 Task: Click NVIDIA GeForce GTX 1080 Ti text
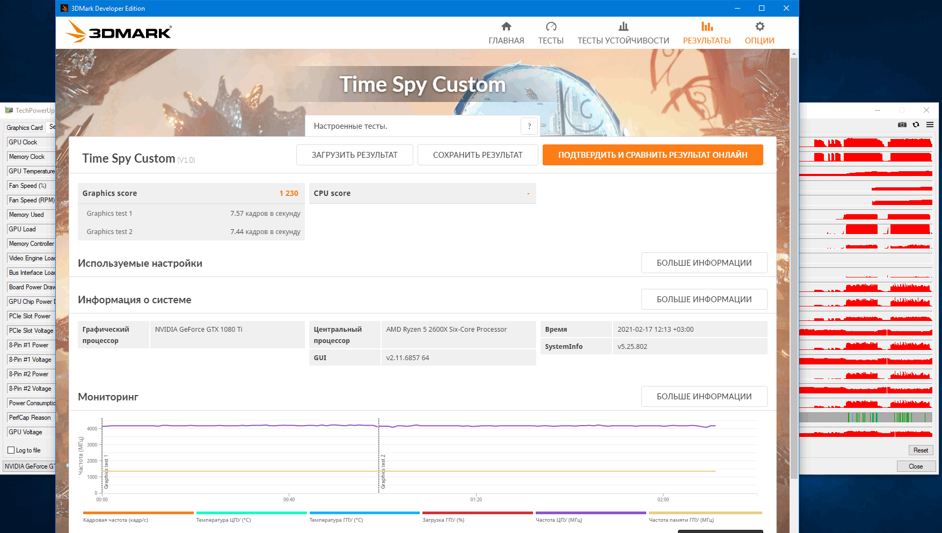tap(199, 329)
